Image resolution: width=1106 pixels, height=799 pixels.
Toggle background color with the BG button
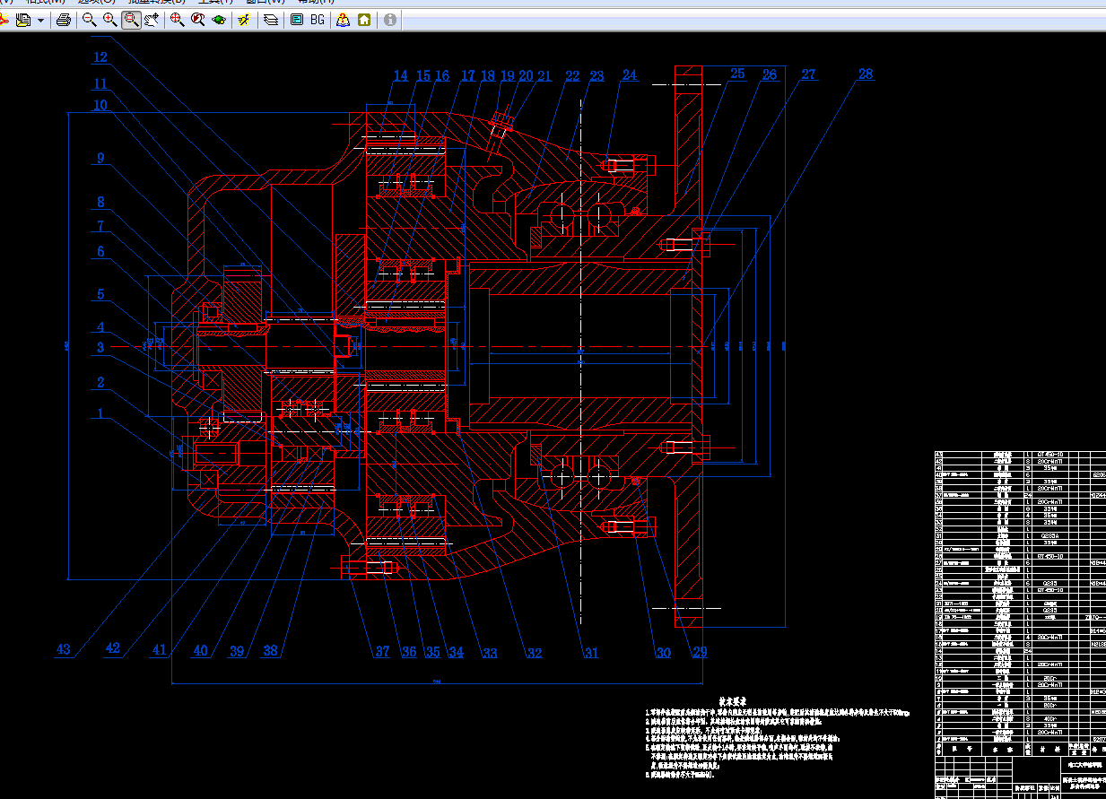[x=318, y=19]
